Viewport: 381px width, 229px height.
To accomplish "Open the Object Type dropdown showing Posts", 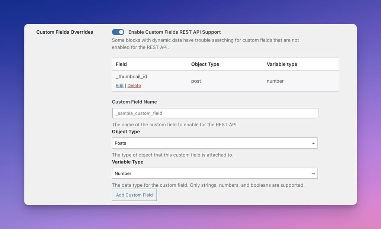I will coord(215,143).
